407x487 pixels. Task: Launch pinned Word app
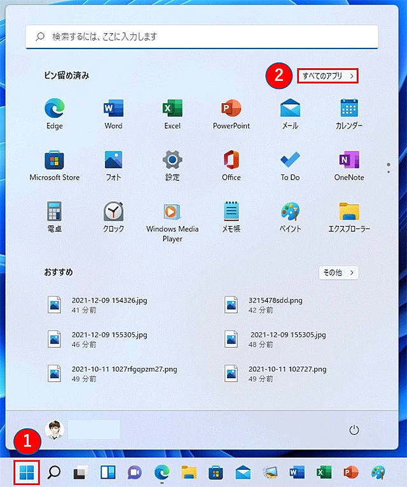(x=113, y=114)
